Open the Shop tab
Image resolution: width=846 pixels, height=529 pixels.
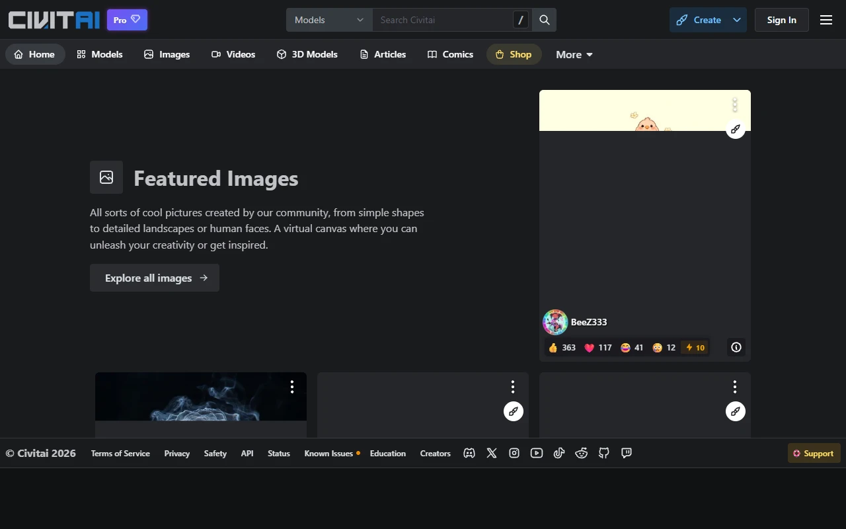(514, 54)
